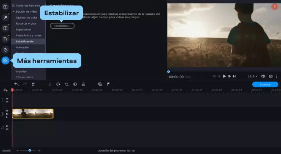This screenshot has height=154, width=281.
Task: Add a marker with the flag icon
Action: (108, 84)
